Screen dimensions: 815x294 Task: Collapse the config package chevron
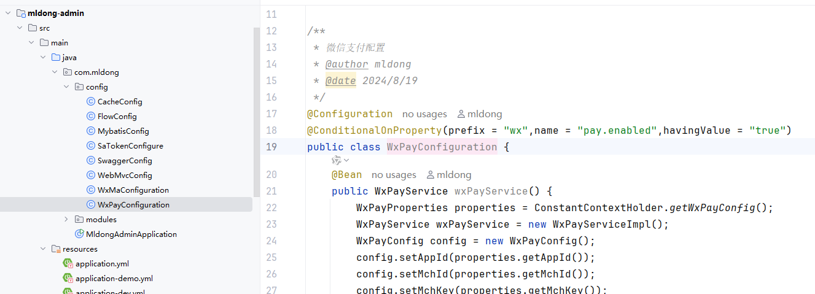pyautogui.click(x=66, y=87)
